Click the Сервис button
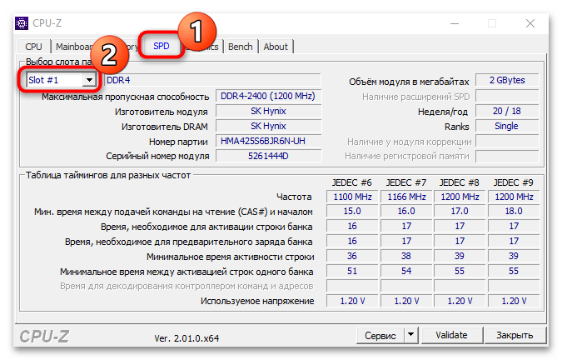The image size is (562, 360). pos(380,335)
